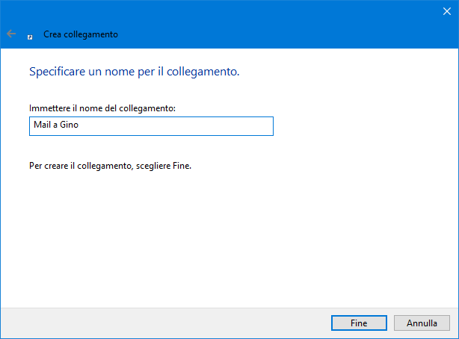Click the "Crea collegamento" window title text
The height and width of the screenshot is (339, 459).
click(80, 34)
